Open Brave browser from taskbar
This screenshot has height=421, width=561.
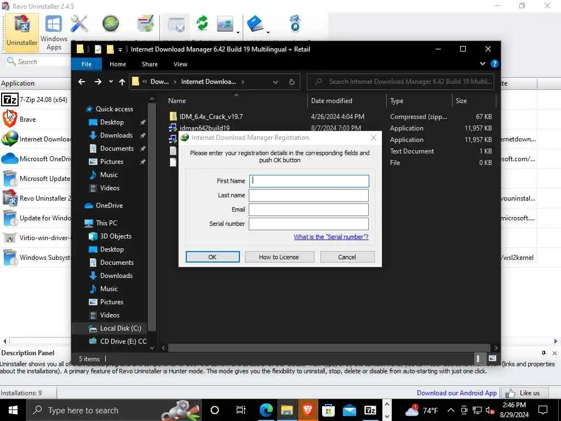[x=307, y=410]
